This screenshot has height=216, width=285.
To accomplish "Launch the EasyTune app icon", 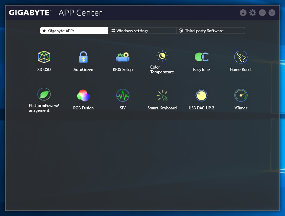I will (x=202, y=57).
